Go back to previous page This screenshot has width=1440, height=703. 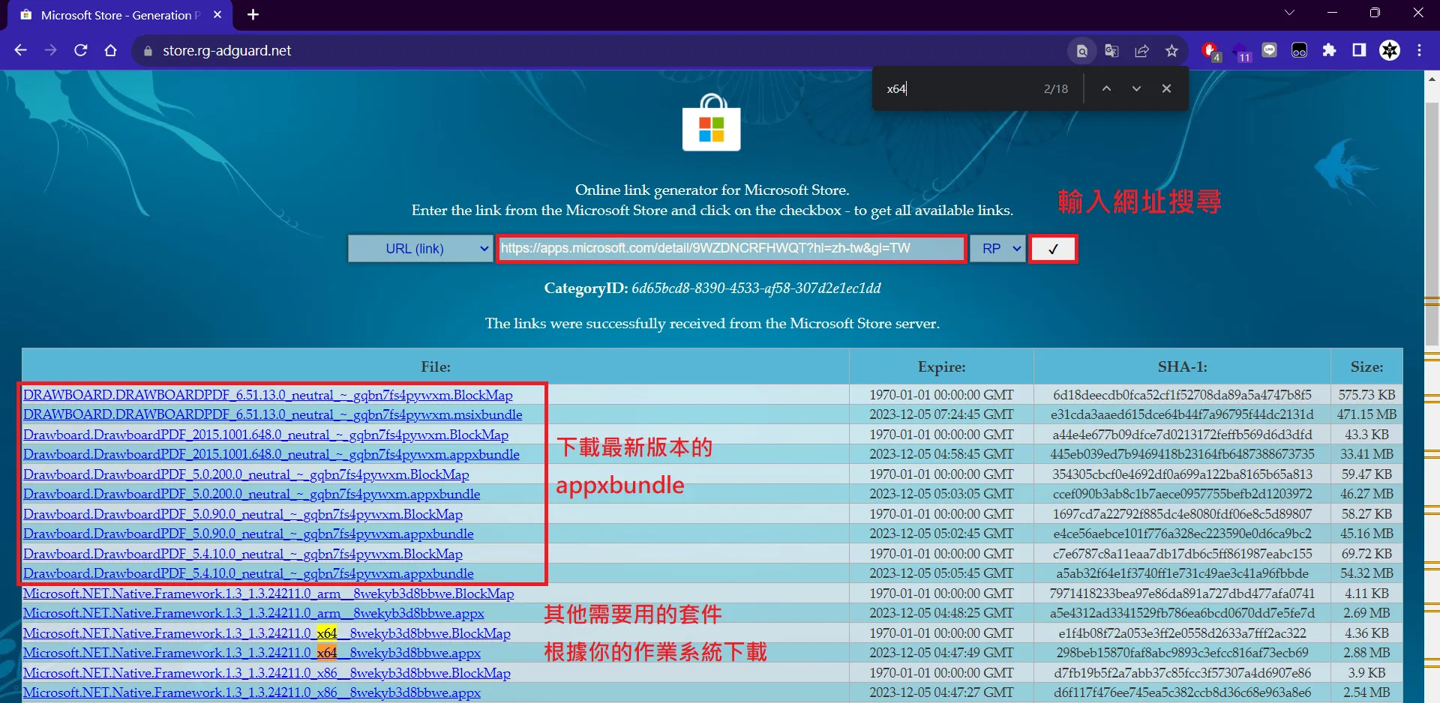coord(21,50)
